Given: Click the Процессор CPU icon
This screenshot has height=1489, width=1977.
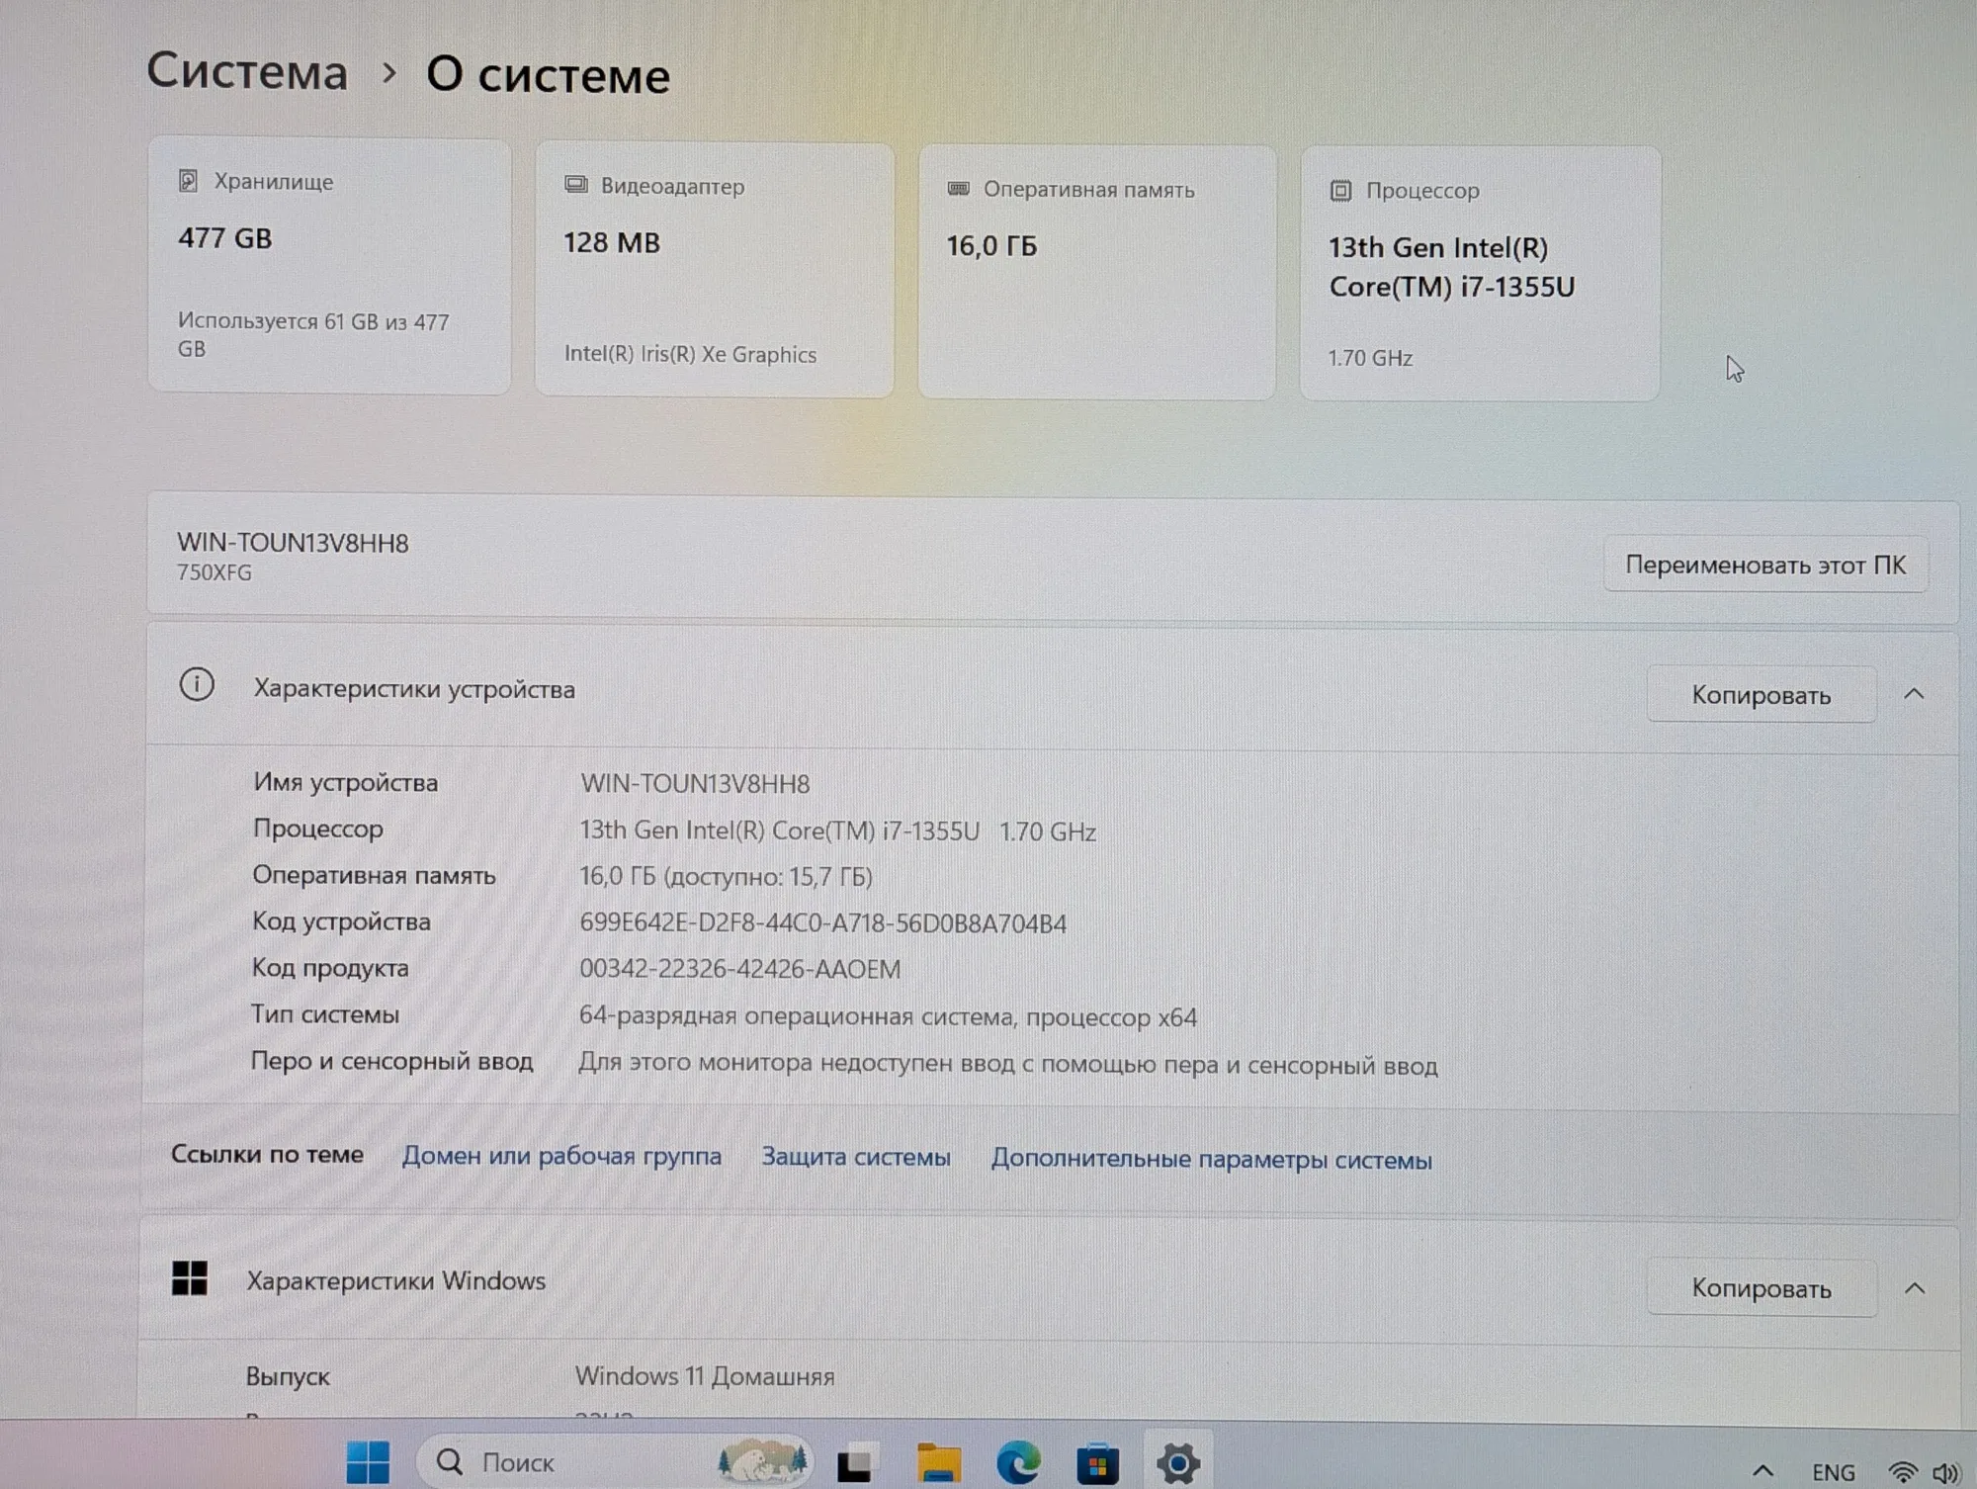Looking at the screenshot, I should pos(1340,191).
